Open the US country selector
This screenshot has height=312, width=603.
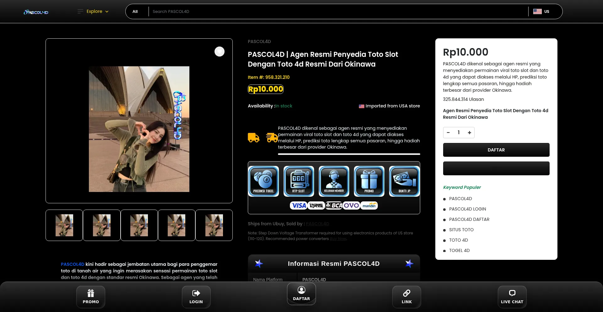pyautogui.click(x=541, y=12)
